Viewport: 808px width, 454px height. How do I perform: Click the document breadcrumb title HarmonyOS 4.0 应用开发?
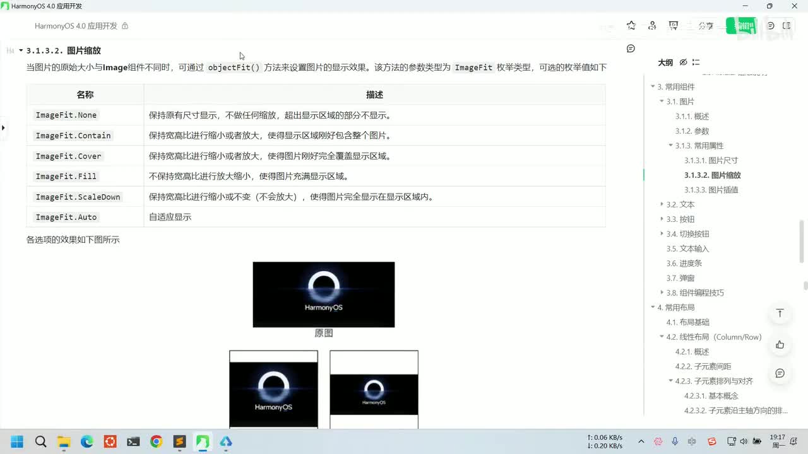tap(76, 26)
